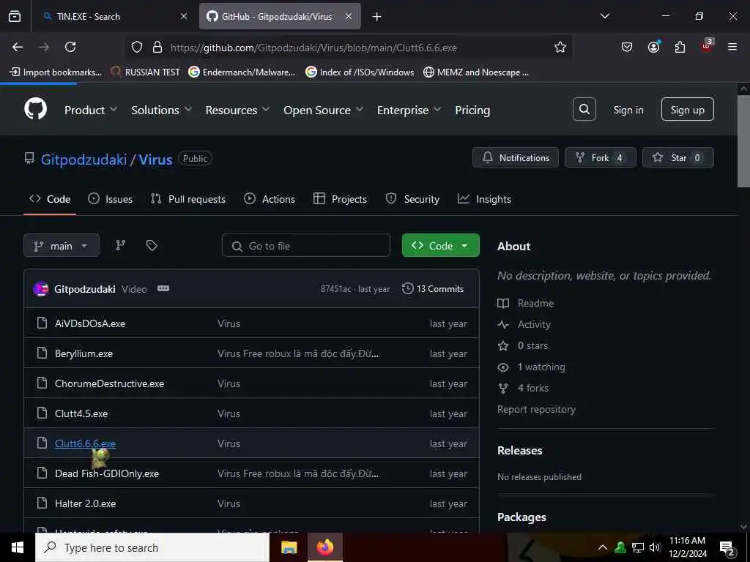Open the Gitpodzudaki owner profile link
Image resolution: width=750 pixels, height=562 pixels.
83,159
